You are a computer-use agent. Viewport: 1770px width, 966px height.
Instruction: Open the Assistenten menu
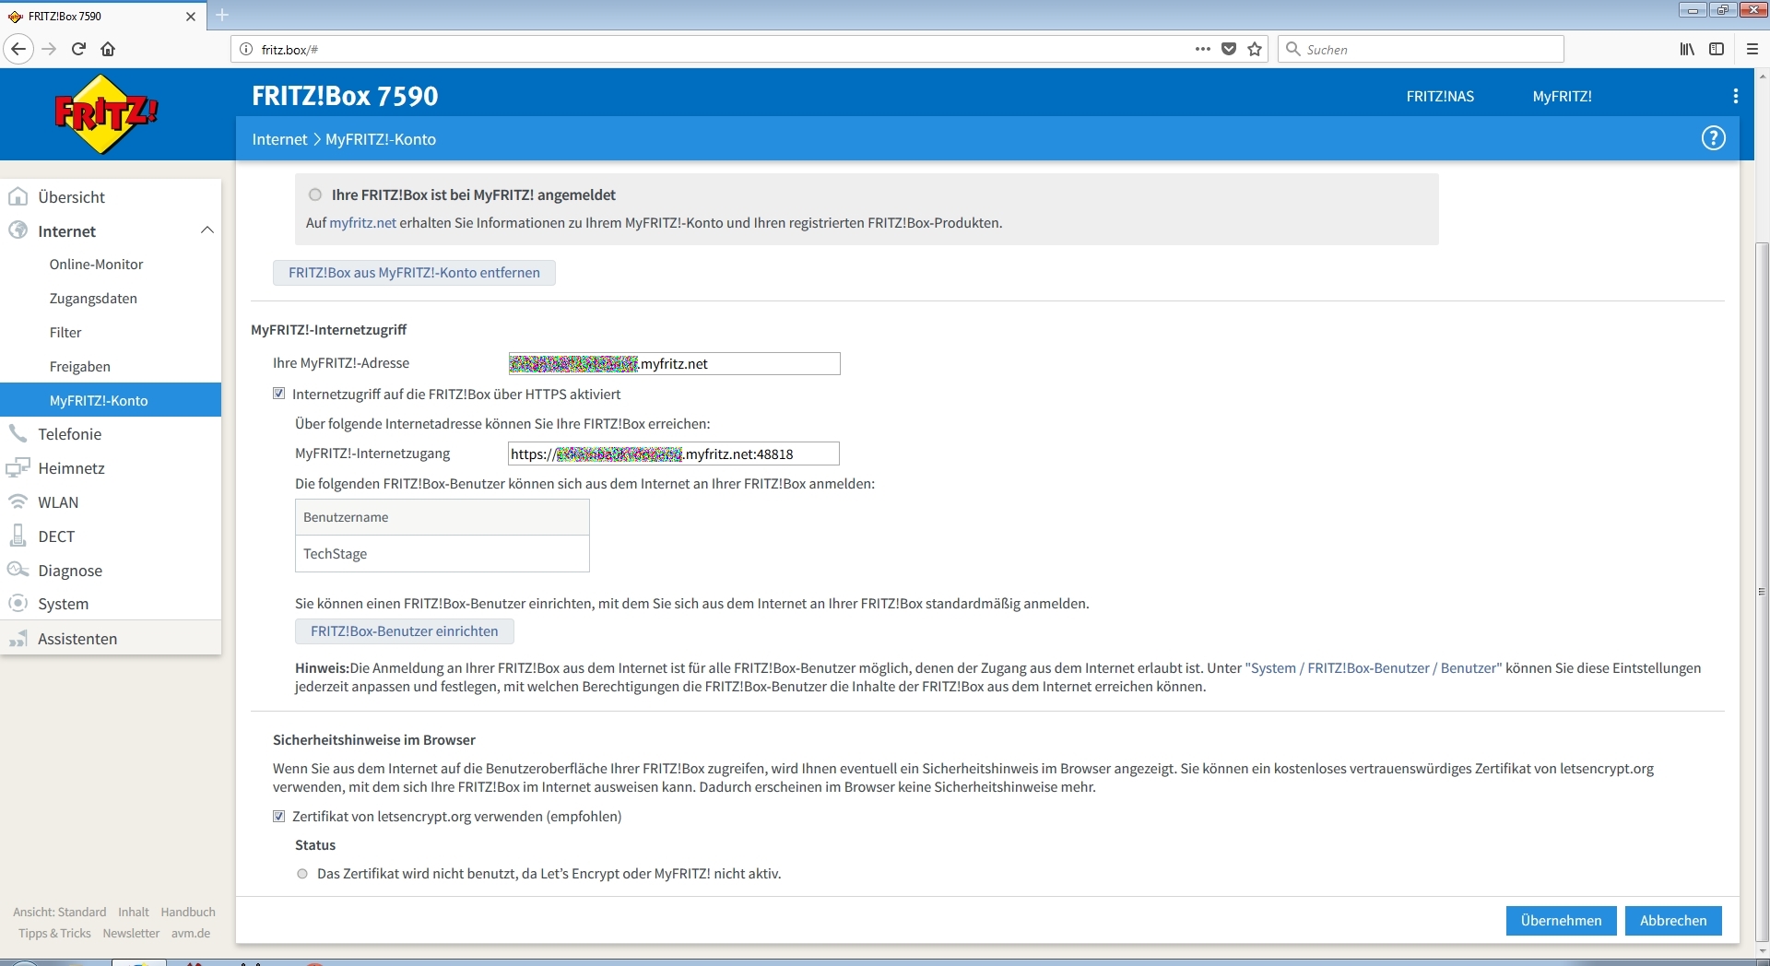77,639
